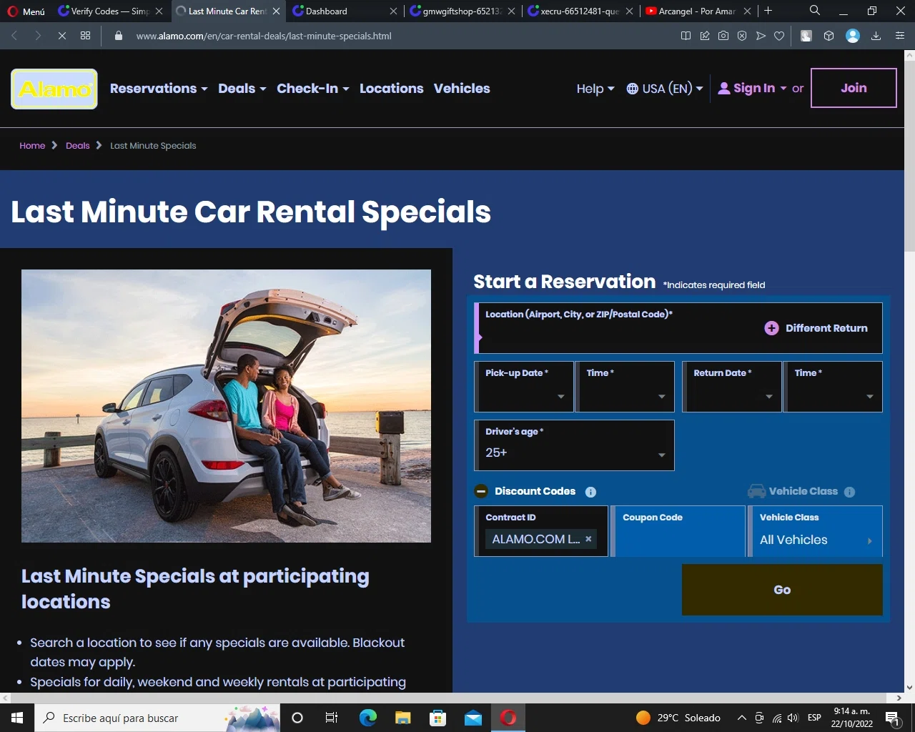Viewport: 915px width, 732px height.
Task: Open Opera easy setup sliders icon
Action: (900, 36)
